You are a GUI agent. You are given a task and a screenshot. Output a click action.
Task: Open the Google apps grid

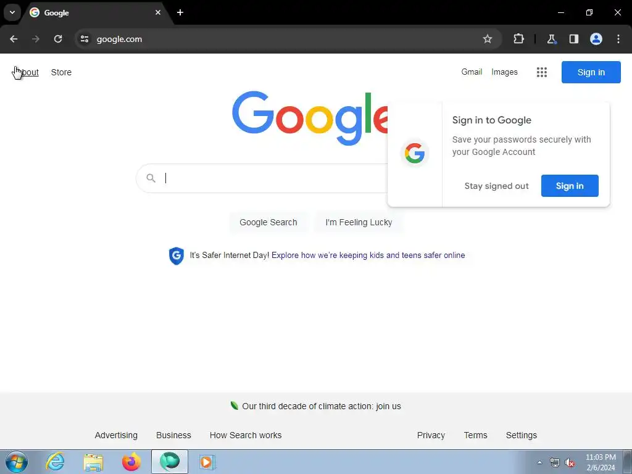coord(542,72)
